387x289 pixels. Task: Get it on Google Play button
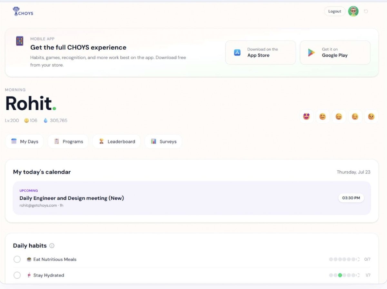point(335,53)
